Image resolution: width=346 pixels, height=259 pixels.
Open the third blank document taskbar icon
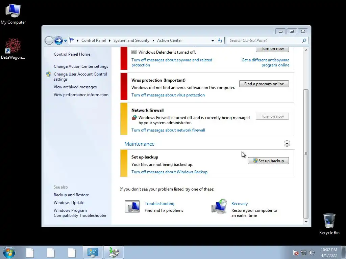coord(72,252)
